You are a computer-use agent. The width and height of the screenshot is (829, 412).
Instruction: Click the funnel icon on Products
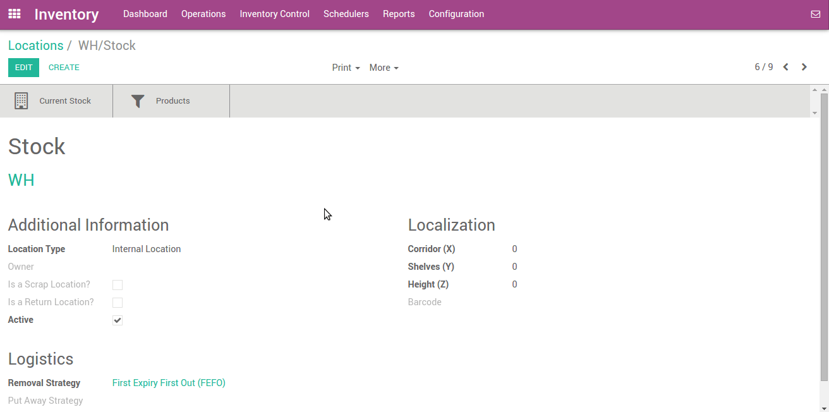(138, 100)
